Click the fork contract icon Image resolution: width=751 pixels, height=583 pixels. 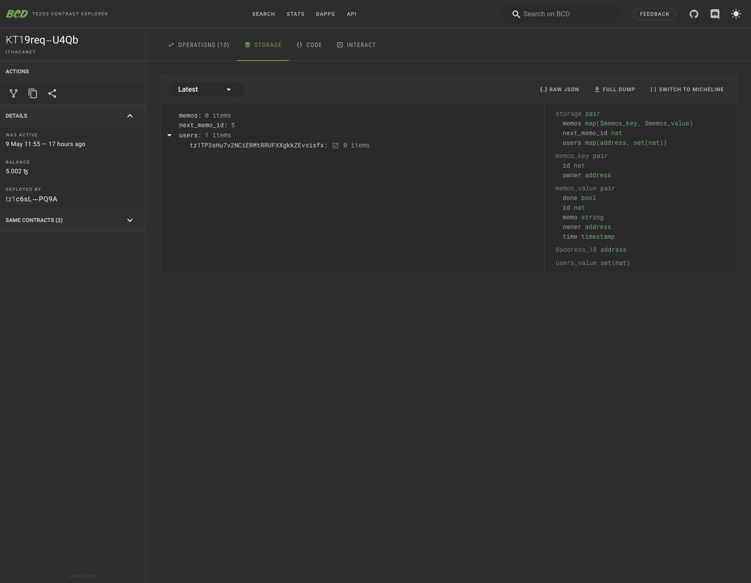pos(14,93)
